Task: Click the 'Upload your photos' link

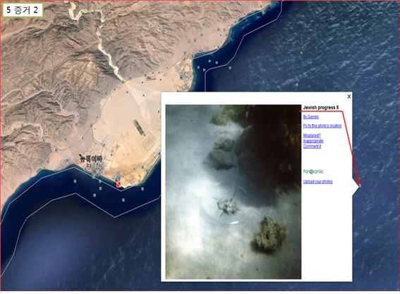Action: (318, 182)
